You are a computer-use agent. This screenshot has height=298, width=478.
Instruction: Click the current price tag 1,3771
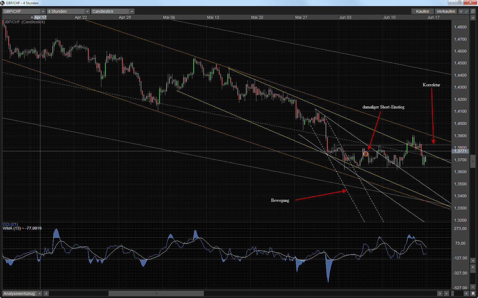click(460, 151)
